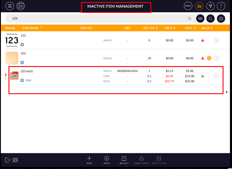Click ADD in the bottom bar

point(89,160)
